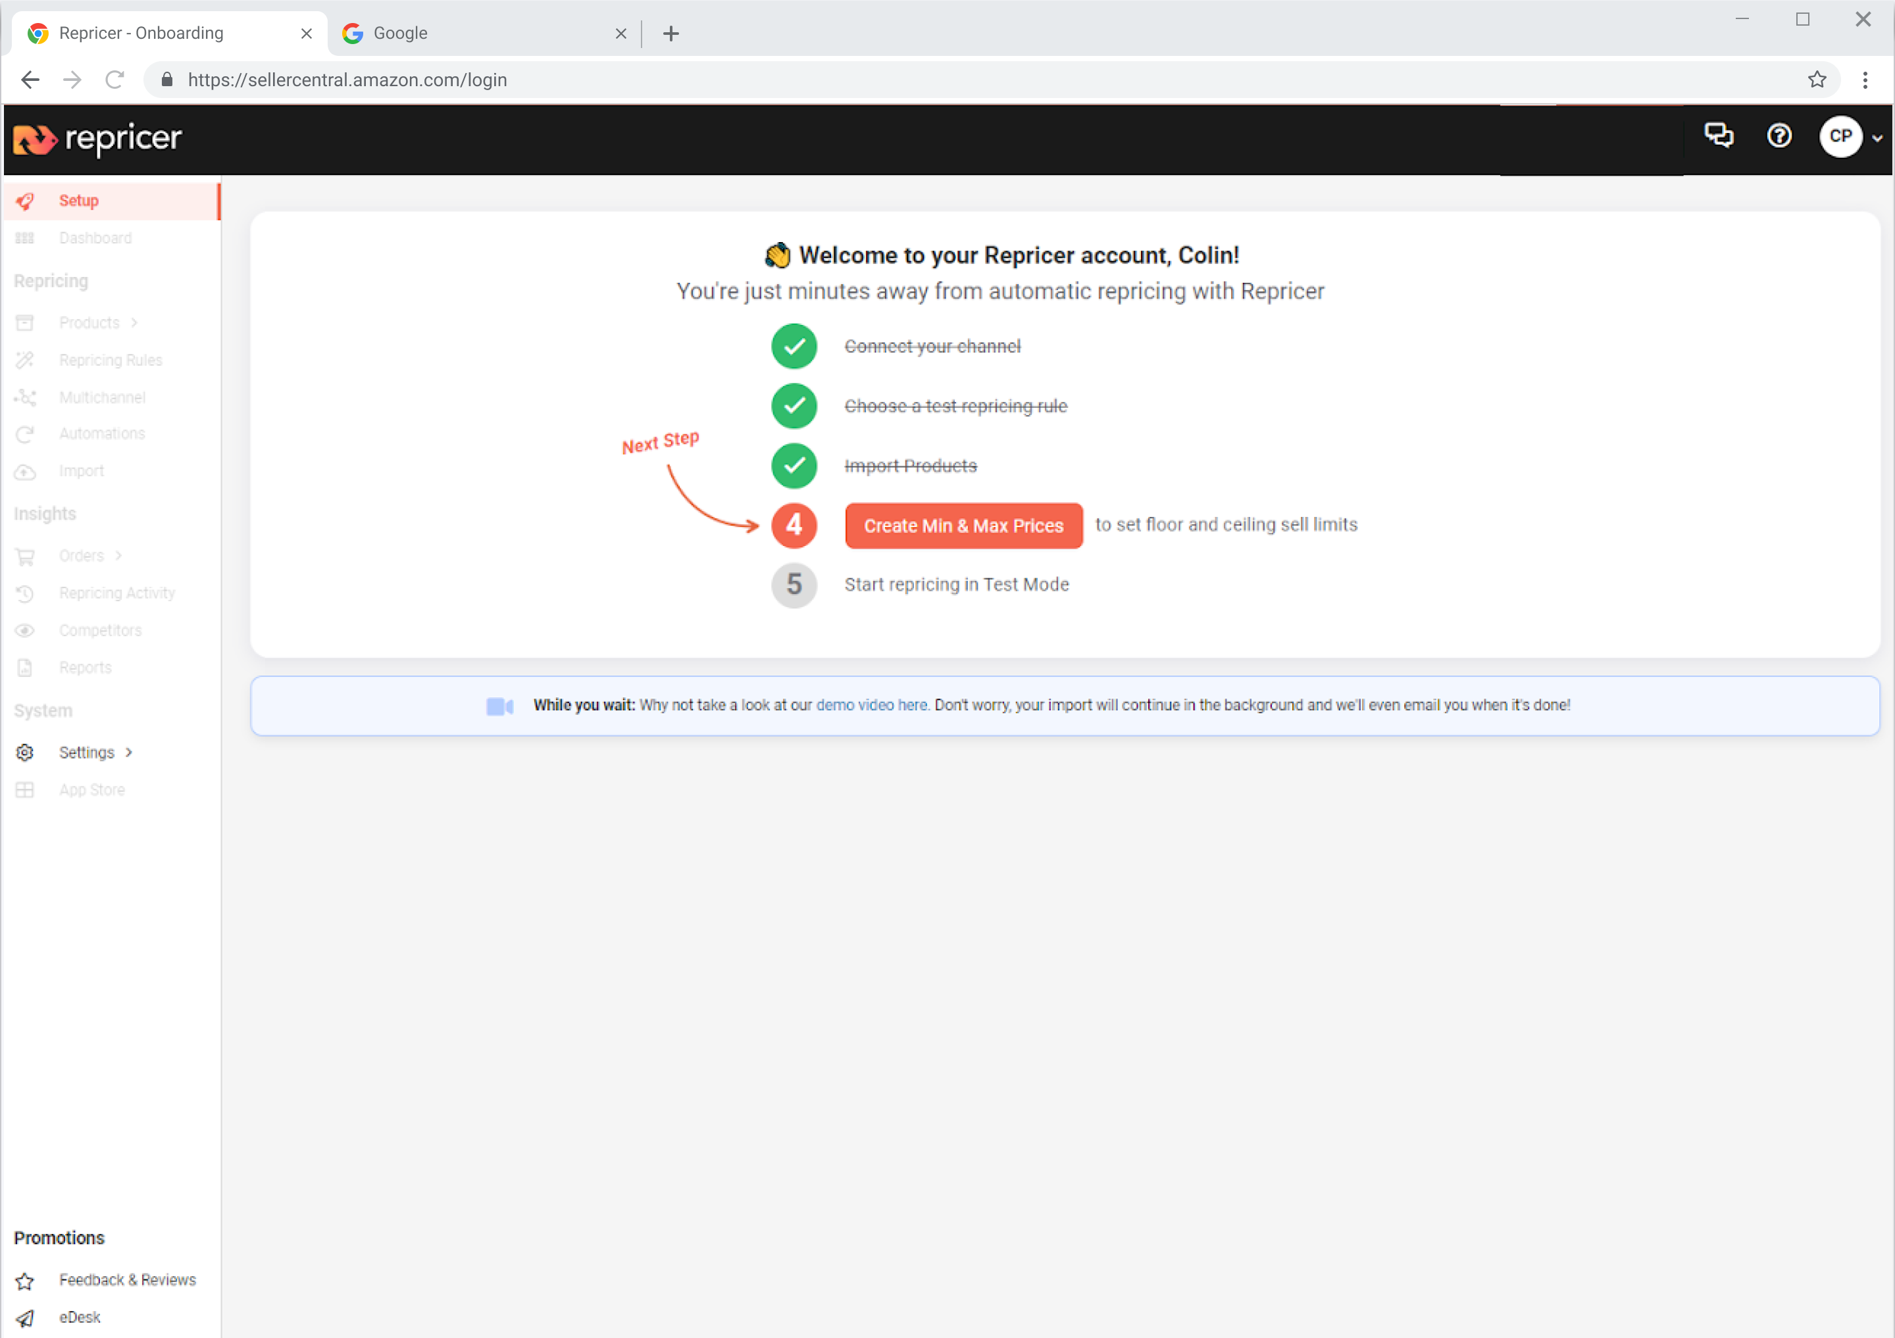Click the Choose a test repricing rule step
Screen dimensions: 1895x1338
coord(955,407)
